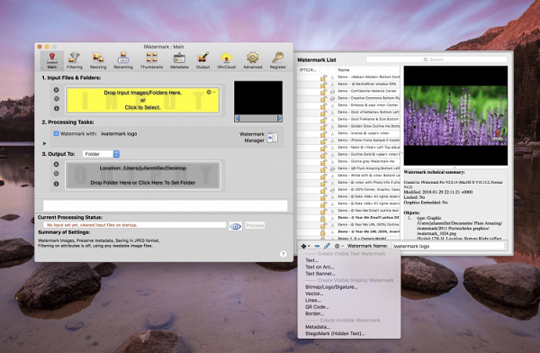This screenshot has width=540, height=353.
Task: Select Demo QR Plum Amazing row
Action: click(348, 168)
